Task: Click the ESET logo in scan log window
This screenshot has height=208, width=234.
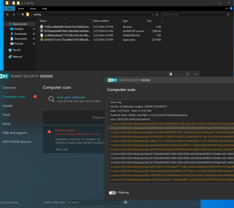Action: point(113,80)
